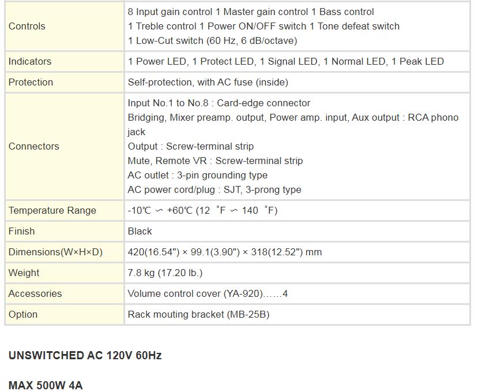Click the 1 Power LED indicators text
Viewport: 478px width, 391px height.
pyautogui.click(x=285, y=61)
